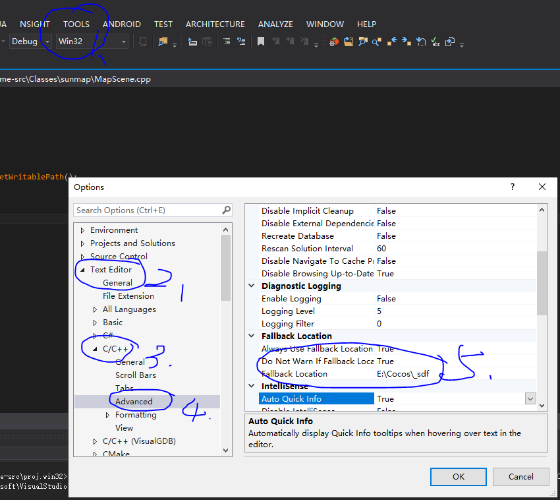Toggle a bookmark on the current line
Screen dimensions: 560x500
[261, 42]
